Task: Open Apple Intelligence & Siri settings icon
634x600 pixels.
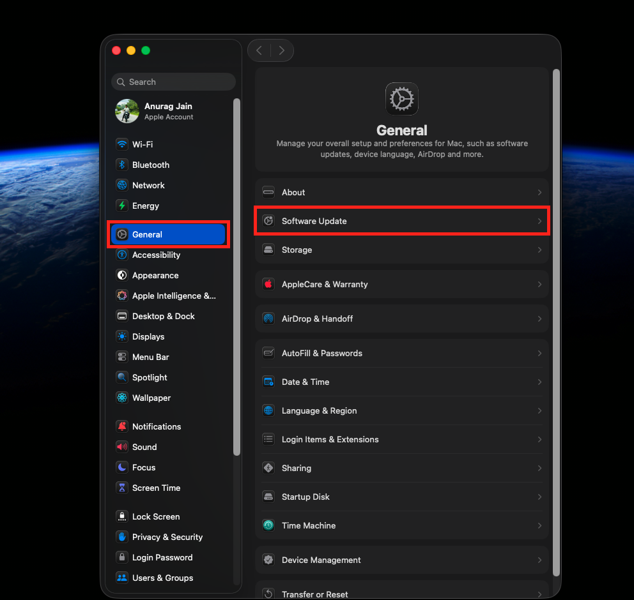Action: [x=121, y=296]
